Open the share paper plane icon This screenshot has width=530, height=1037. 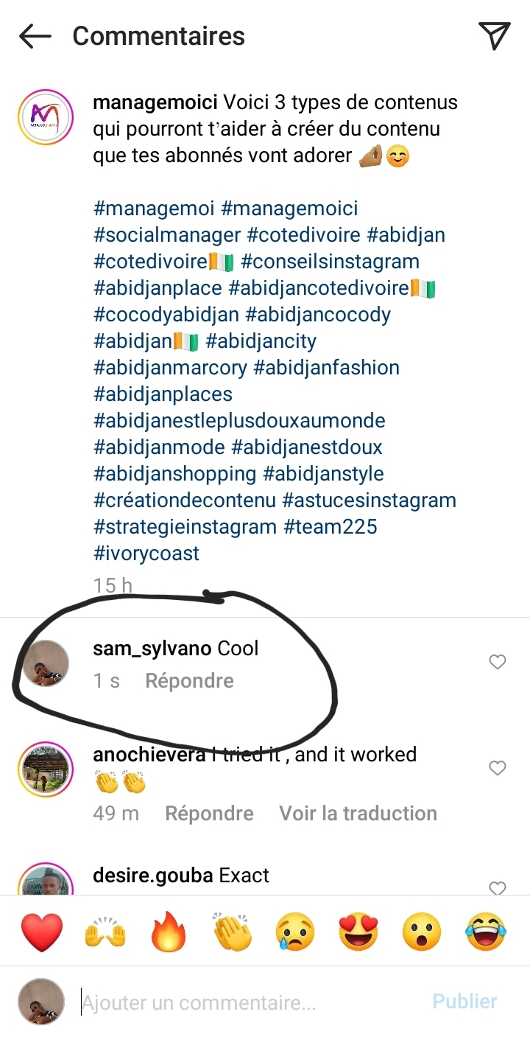click(x=494, y=36)
